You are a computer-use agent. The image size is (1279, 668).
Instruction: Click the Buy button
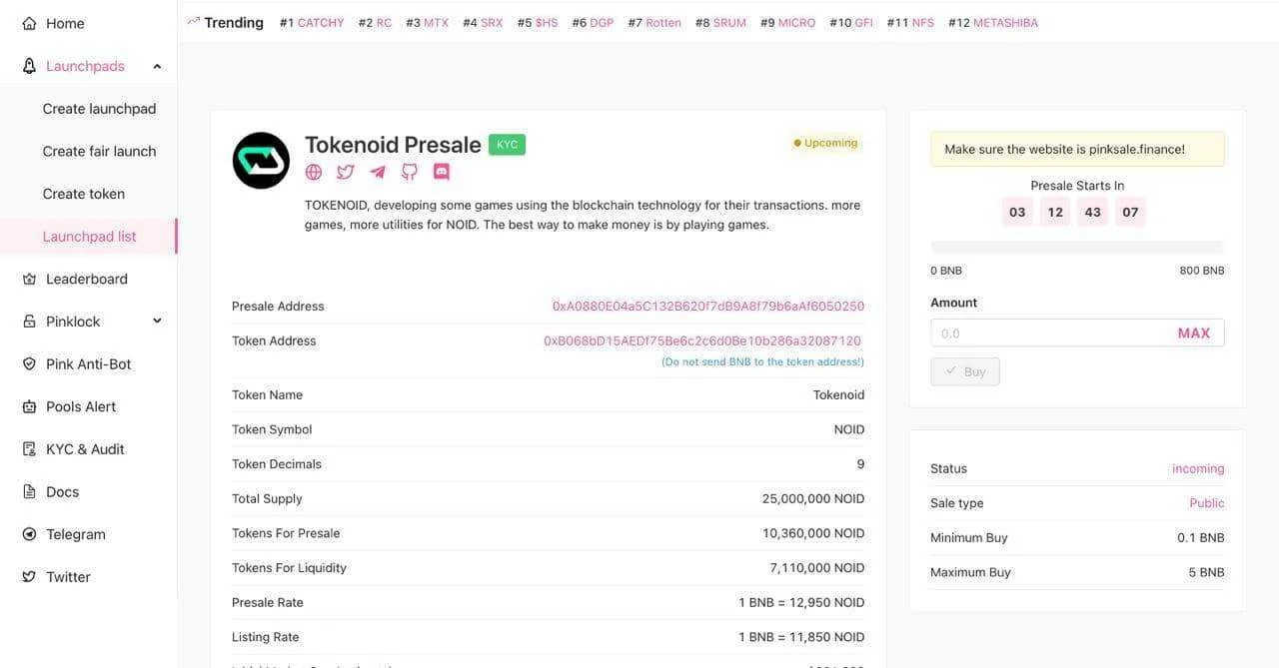coord(965,371)
